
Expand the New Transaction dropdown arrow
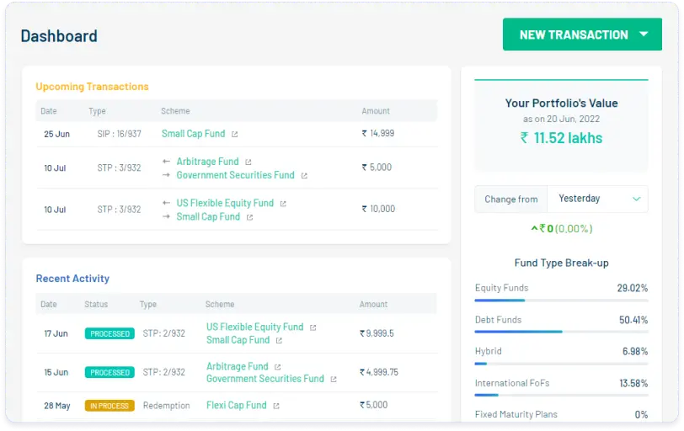coord(644,35)
